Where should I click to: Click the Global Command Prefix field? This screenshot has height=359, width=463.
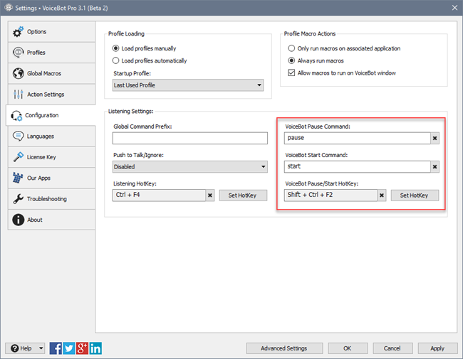point(190,138)
